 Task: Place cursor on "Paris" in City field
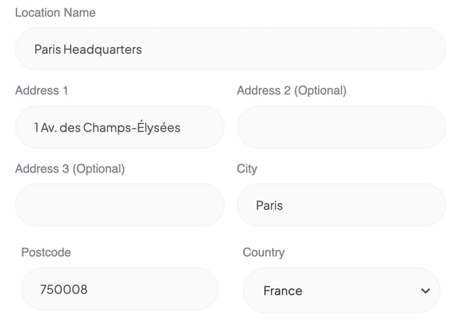(269, 206)
